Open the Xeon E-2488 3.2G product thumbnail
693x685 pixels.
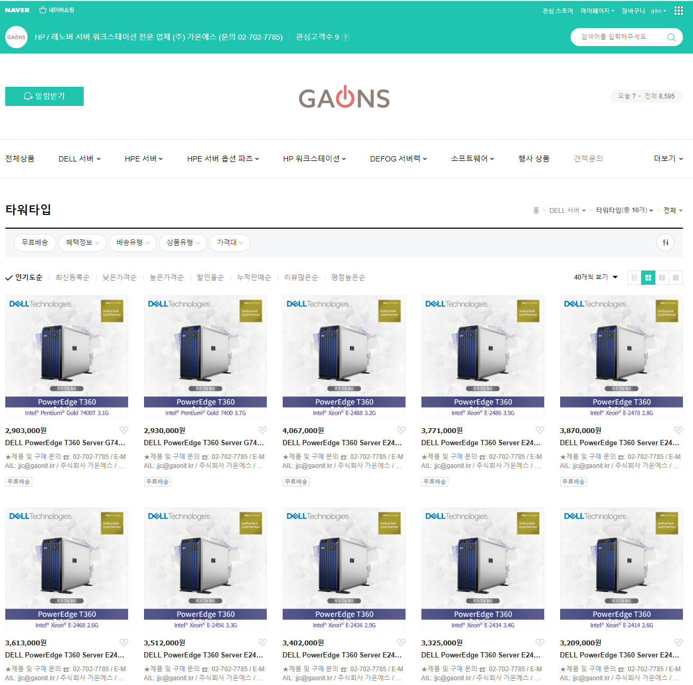pos(344,357)
